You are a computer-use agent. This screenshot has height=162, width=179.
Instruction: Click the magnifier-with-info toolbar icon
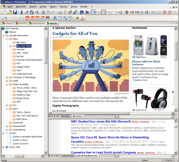coord(27,12)
